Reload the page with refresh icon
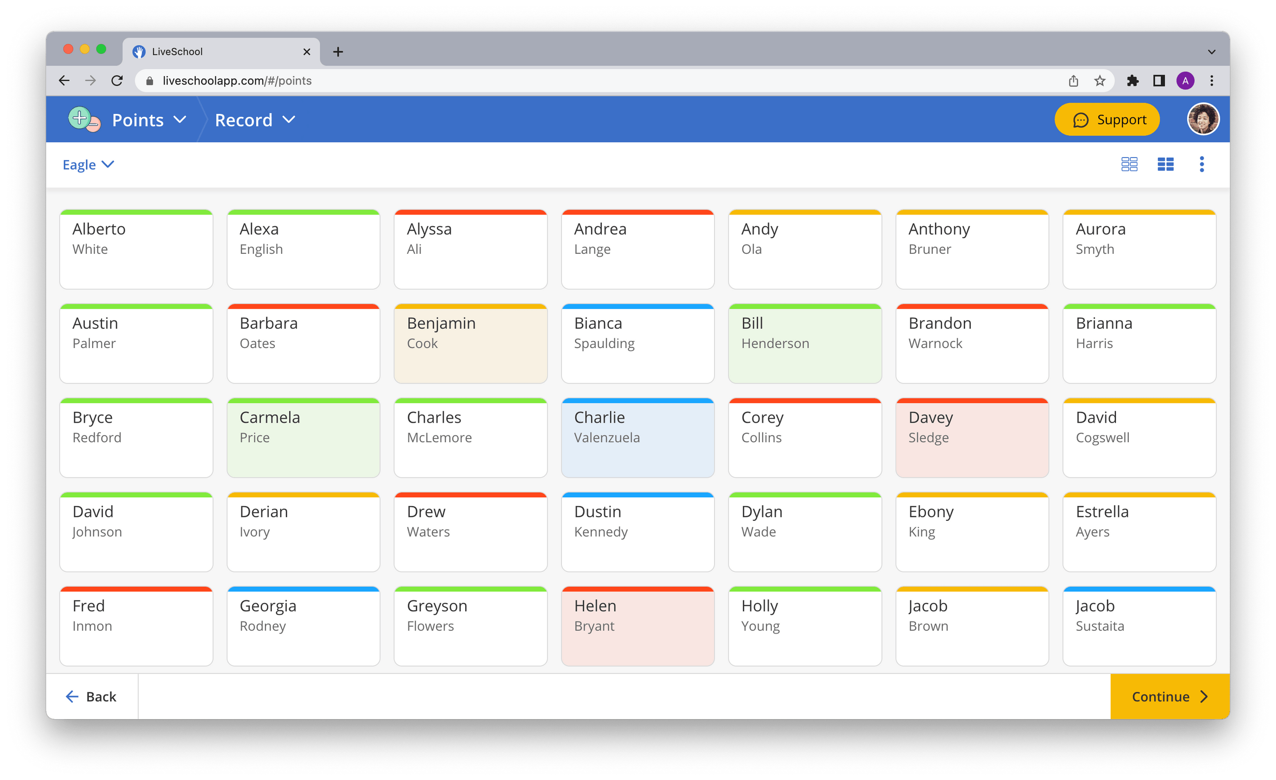 click(x=117, y=81)
